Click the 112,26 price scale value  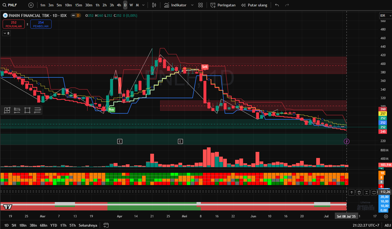(x=385, y=192)
